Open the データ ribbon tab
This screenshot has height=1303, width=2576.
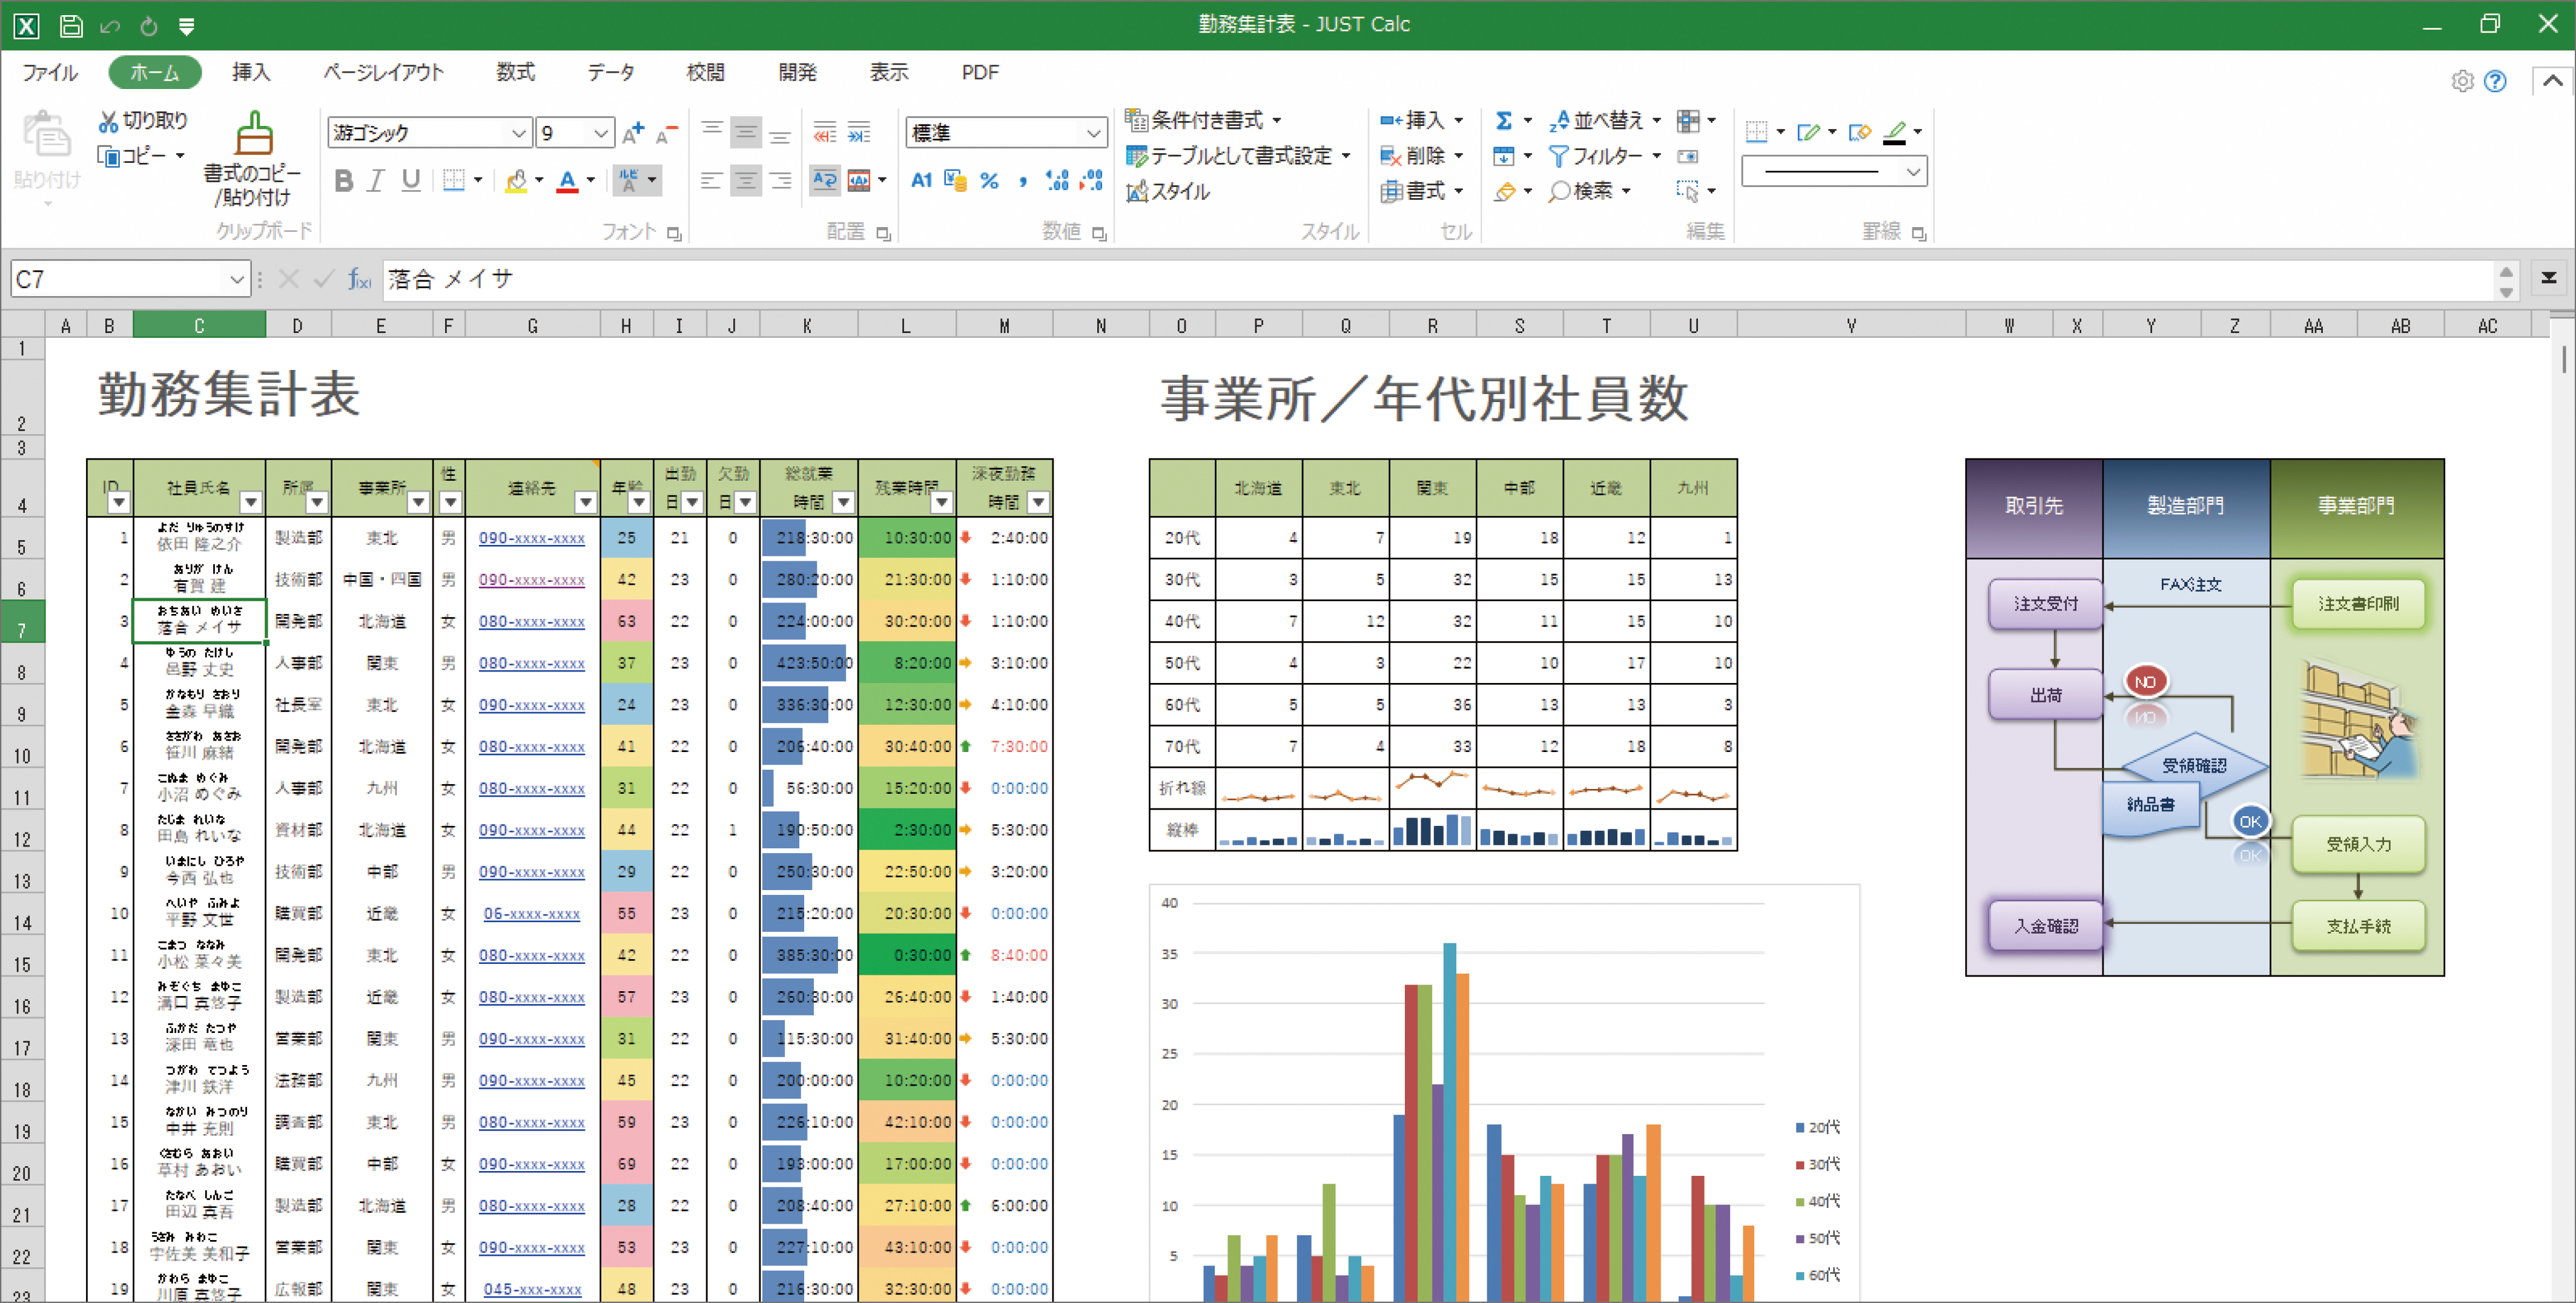pyautogui.click(x=610, y=72)
